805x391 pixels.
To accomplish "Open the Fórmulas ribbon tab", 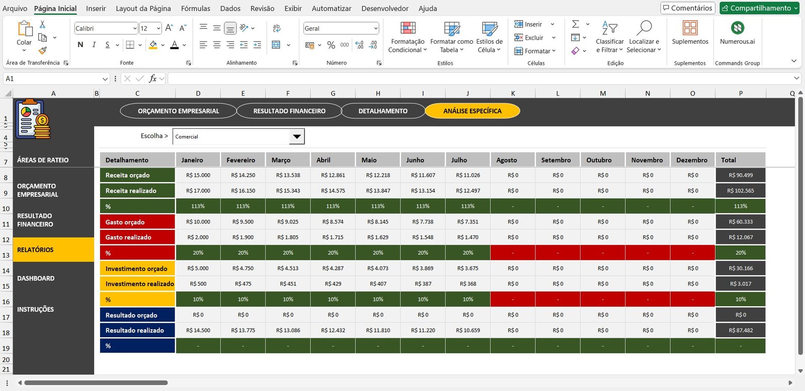I will (195, 9).
